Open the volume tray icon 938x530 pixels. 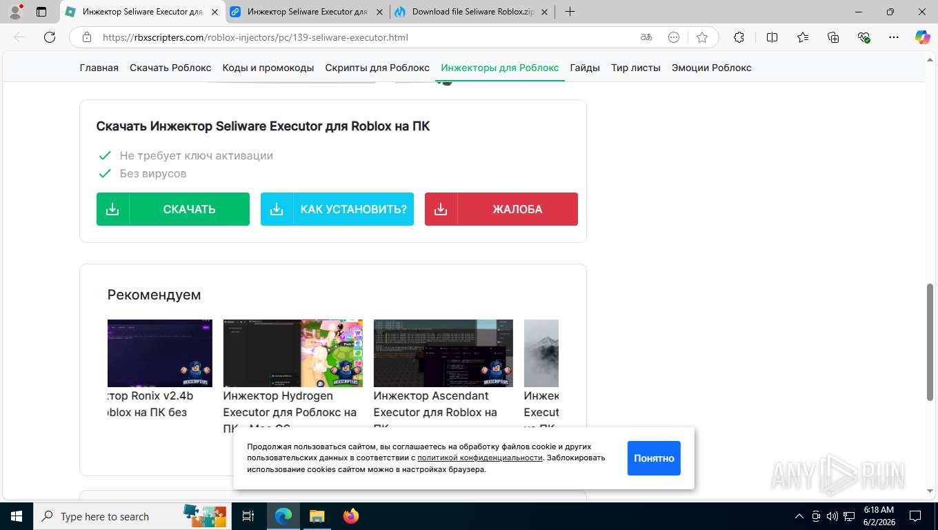832,516
